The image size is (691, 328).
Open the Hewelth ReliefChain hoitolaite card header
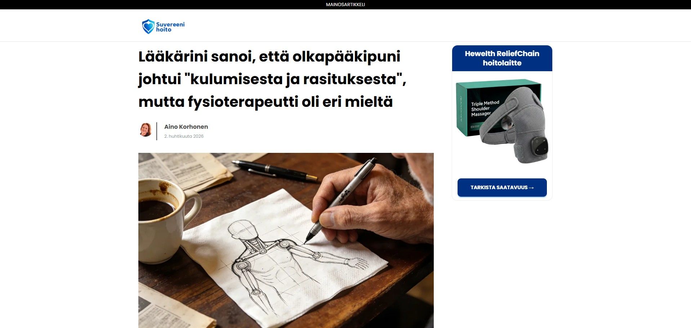[x=502, y=58]
